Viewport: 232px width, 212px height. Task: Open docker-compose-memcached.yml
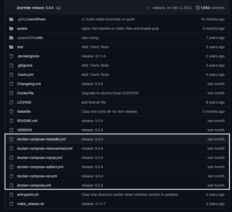(45, 148)
